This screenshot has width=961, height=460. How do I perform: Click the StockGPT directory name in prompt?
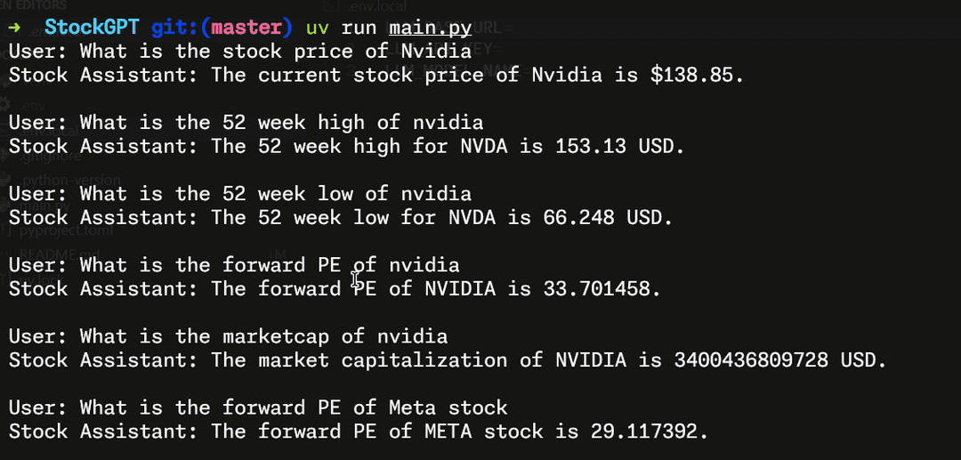point(91,28)
